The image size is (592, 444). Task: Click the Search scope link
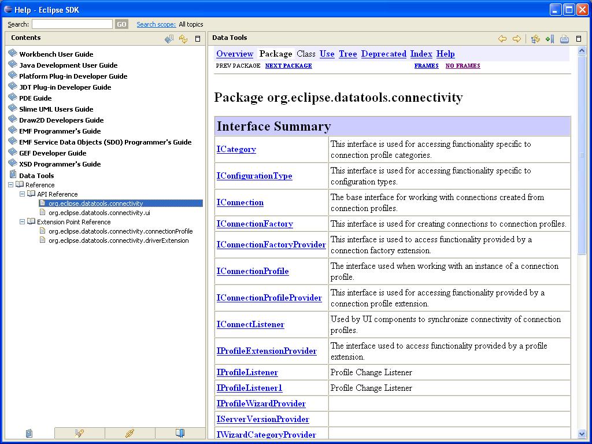(x=156, y=24)
